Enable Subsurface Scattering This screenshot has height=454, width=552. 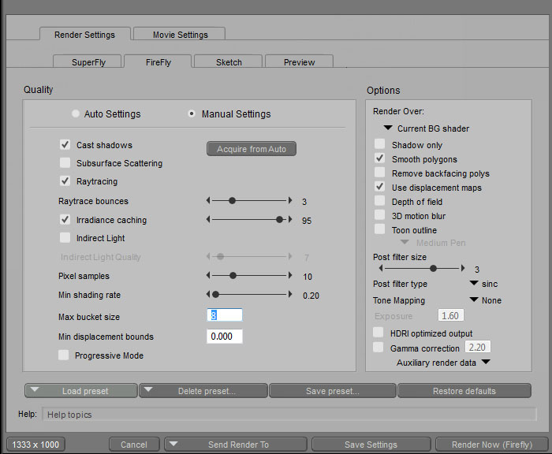pos(65,163)
